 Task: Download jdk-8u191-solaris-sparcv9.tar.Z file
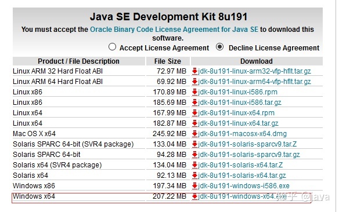(247, 144)
